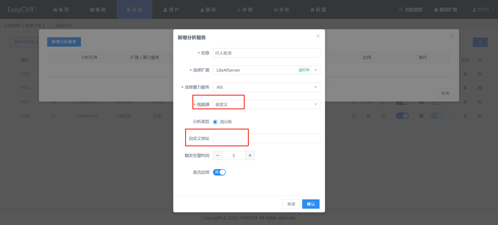Click the edit pencil icon in row 7938
Screen dimensions: 498x225
click(x=383, y=116)
